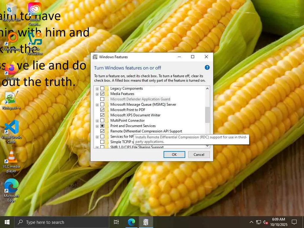The height and width of the screenshot is (228, 304).
Task: Open the Recycle Bin desktop icon
Action: tap(11, 12)
